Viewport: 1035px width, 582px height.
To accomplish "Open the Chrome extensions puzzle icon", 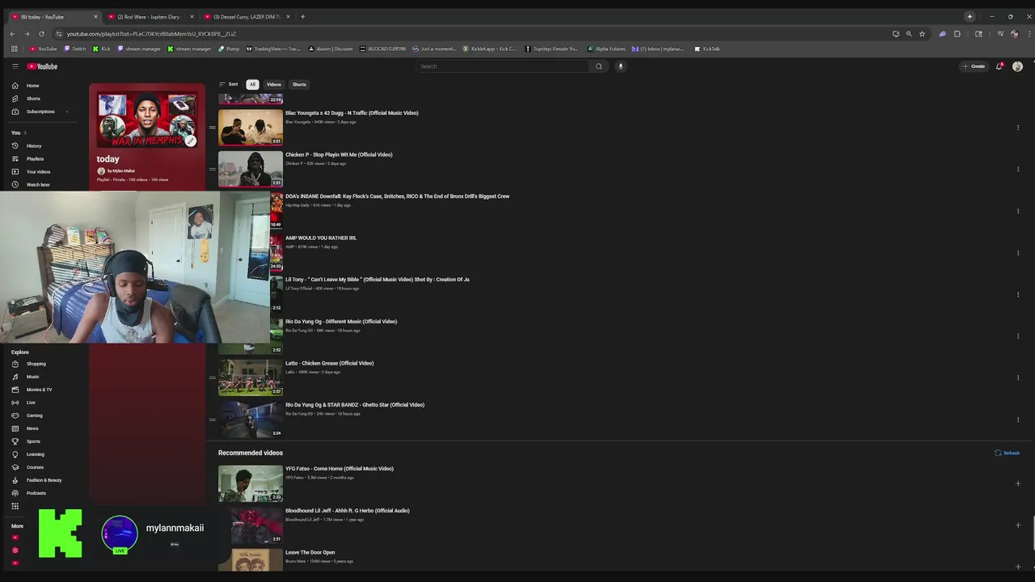I will pyautogui.click(x=957, y=34).
